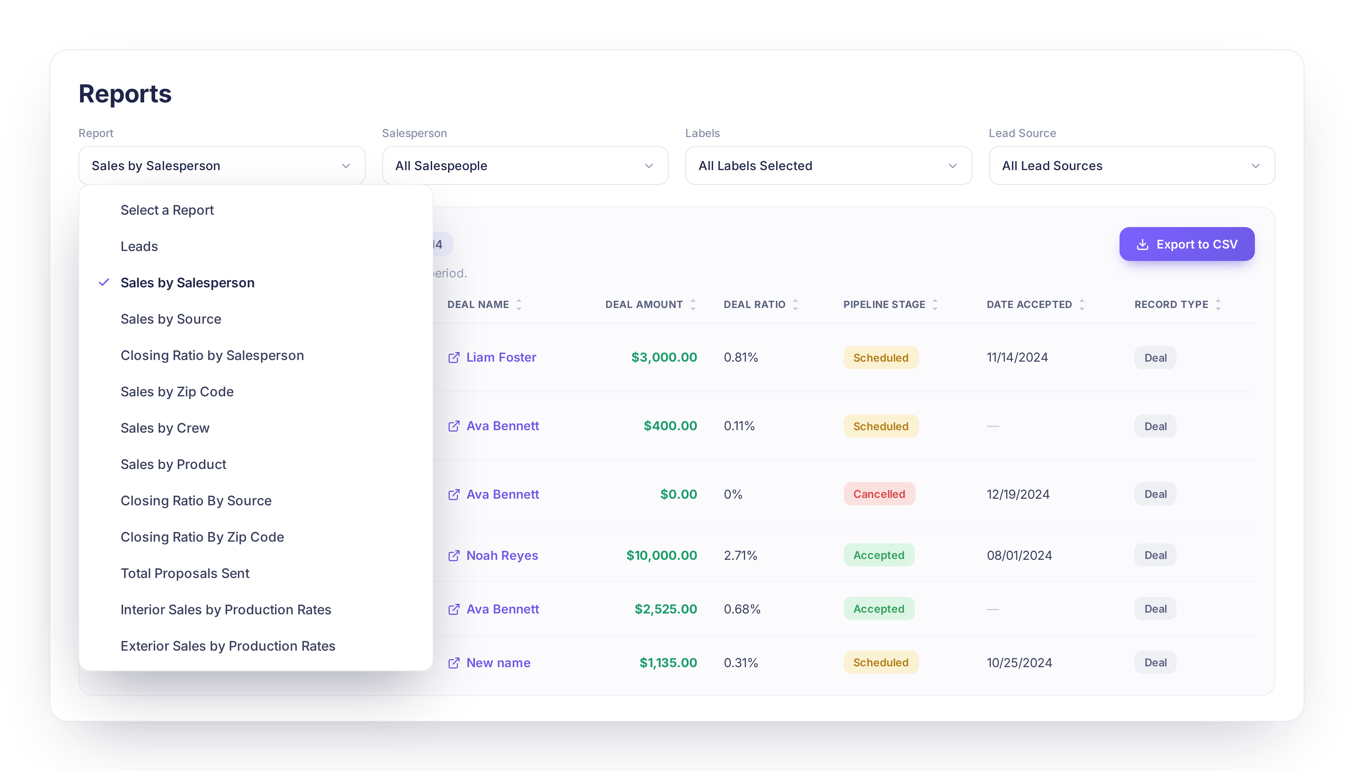Export the report to CSV
1354x772 pixels.
click(x=1186, y=244)
